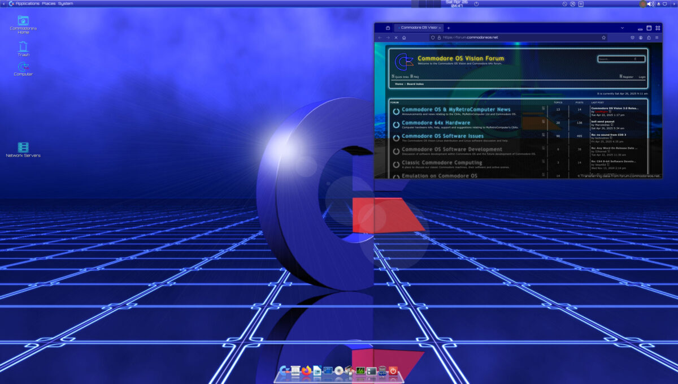Open the List All Tabs chevron in Firefox
Screen dimensions: 678x384
(622, 27)
